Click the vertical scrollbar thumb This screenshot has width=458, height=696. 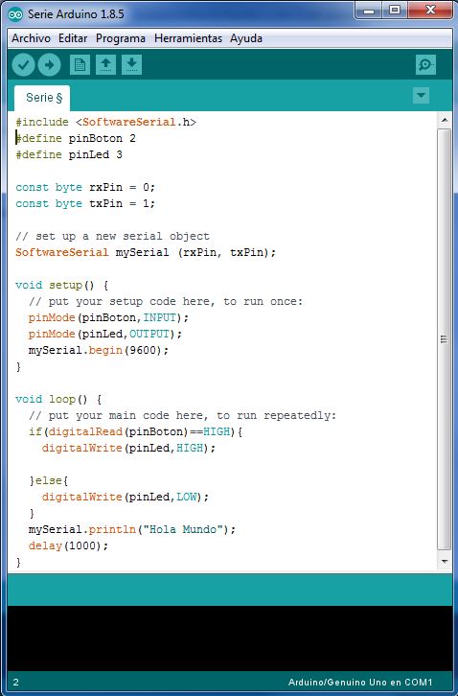point(445,339)
